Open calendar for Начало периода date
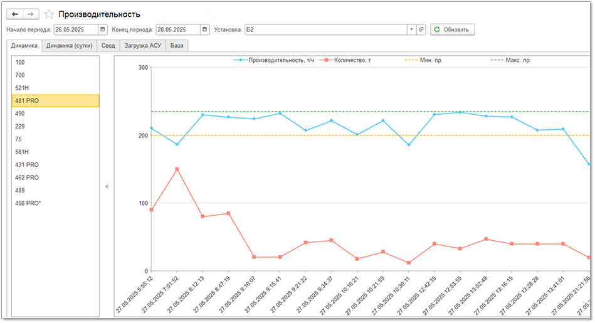595x323 pixels. 103,29
